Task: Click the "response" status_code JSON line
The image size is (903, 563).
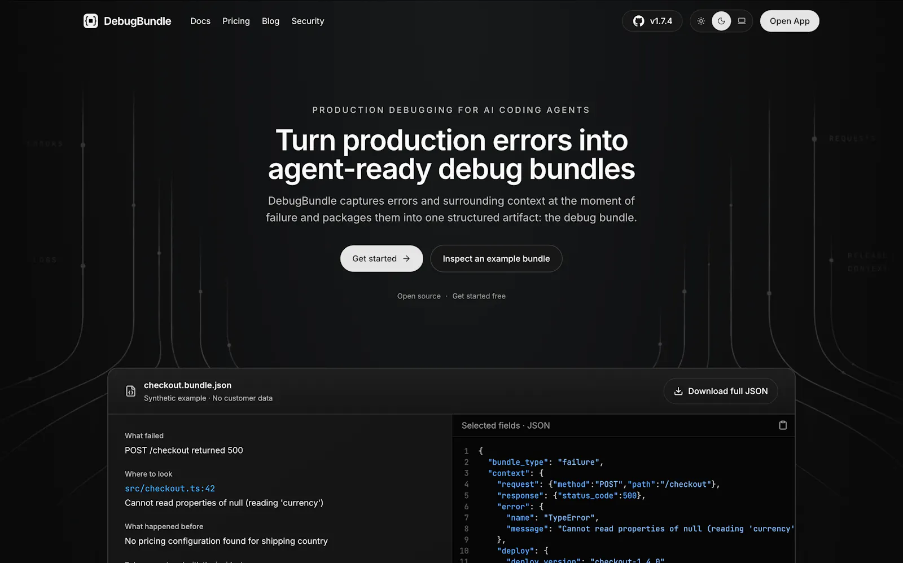Action: click(x=571, y=495)
